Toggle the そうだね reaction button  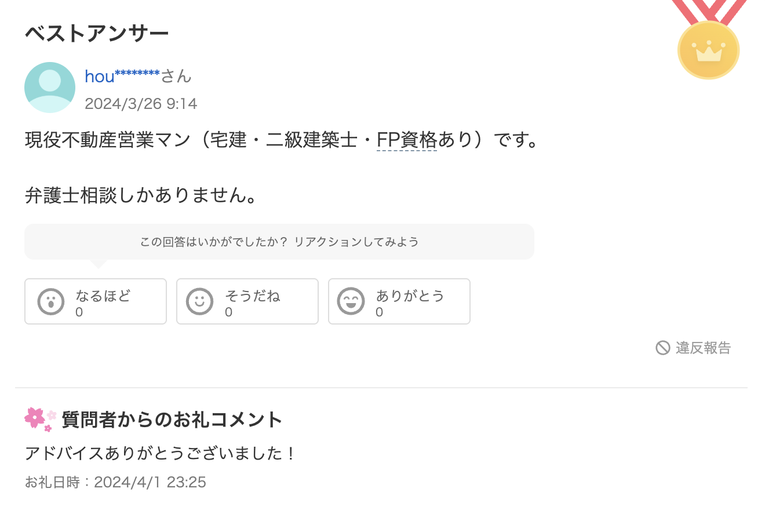click(x=247, y=301)
